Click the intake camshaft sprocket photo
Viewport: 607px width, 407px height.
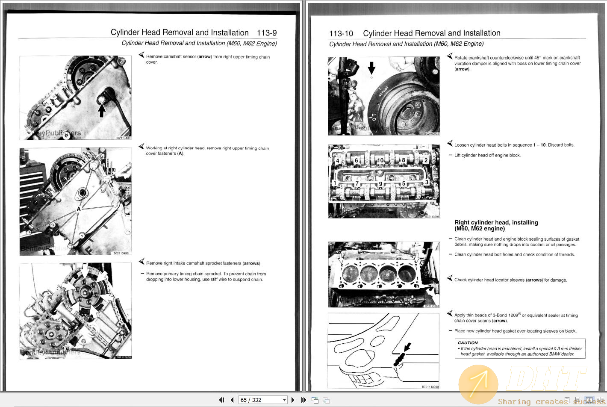[75, 311]
